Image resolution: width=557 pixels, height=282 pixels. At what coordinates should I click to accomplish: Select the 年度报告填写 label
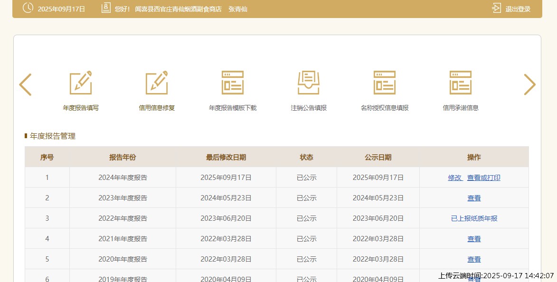pos(81,108)
